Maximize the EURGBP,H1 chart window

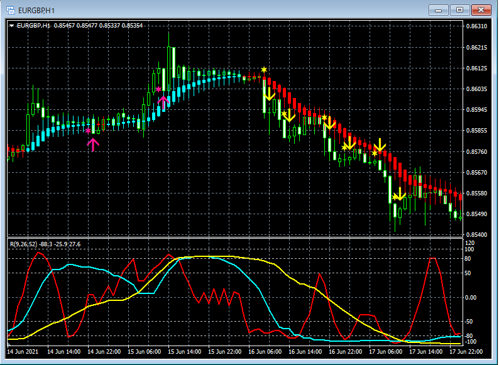[459, 10]
